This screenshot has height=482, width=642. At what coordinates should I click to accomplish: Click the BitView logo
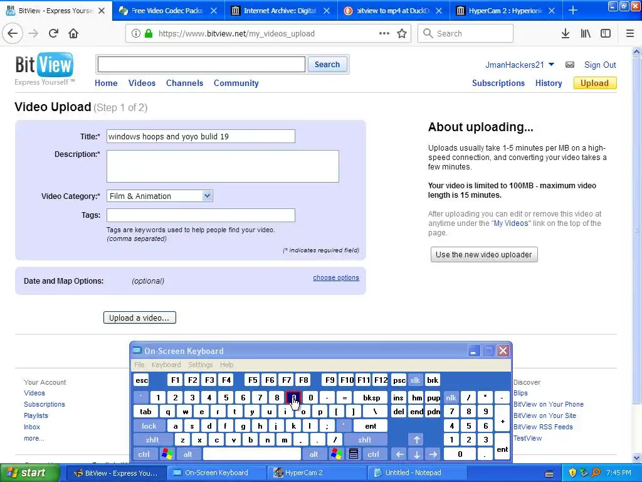tap(45, 65)
